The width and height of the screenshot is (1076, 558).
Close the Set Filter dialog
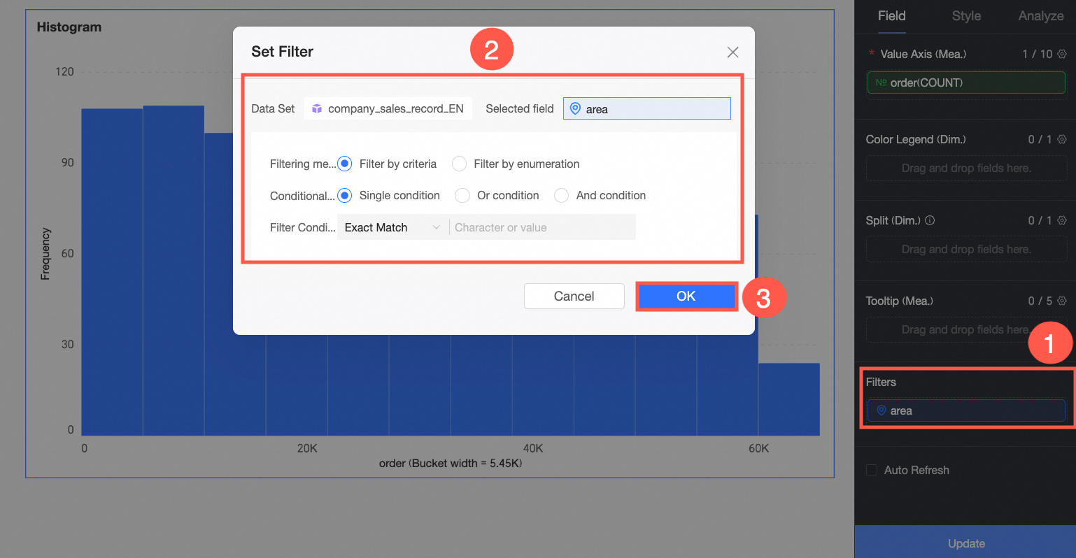[732, 52]
